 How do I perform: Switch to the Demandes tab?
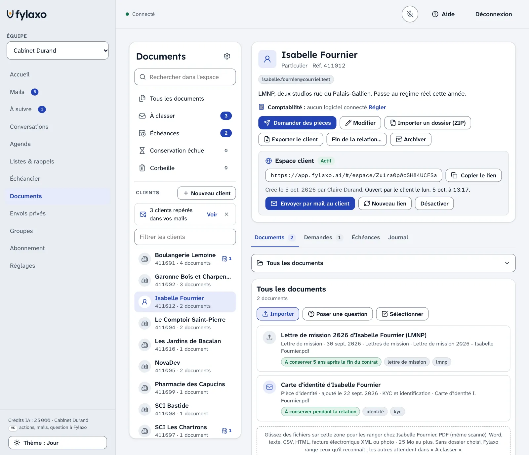coord(323,238)
